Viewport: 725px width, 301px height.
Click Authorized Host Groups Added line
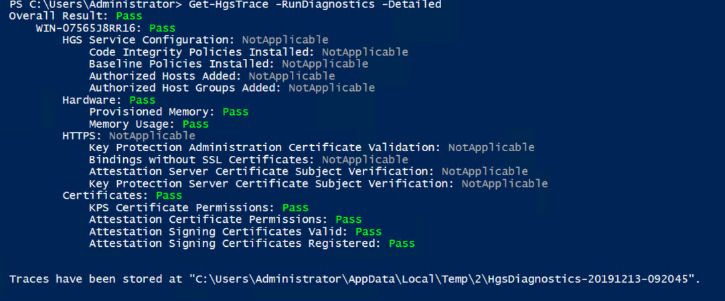(232, 88)
